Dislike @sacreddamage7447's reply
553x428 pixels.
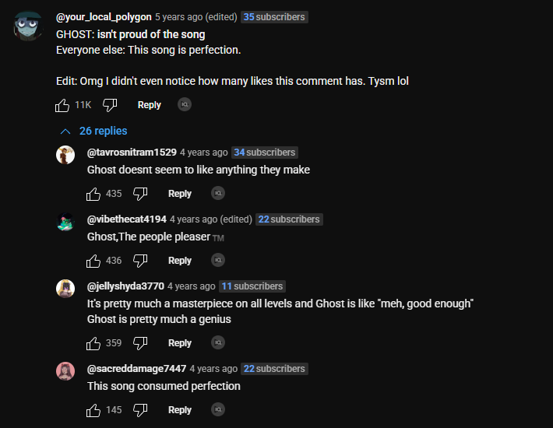(140, 409)
